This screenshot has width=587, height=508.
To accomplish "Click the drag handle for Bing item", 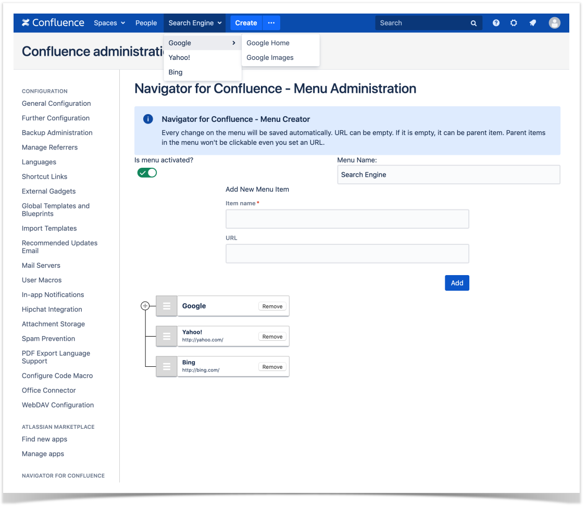I will coord(167,366).
